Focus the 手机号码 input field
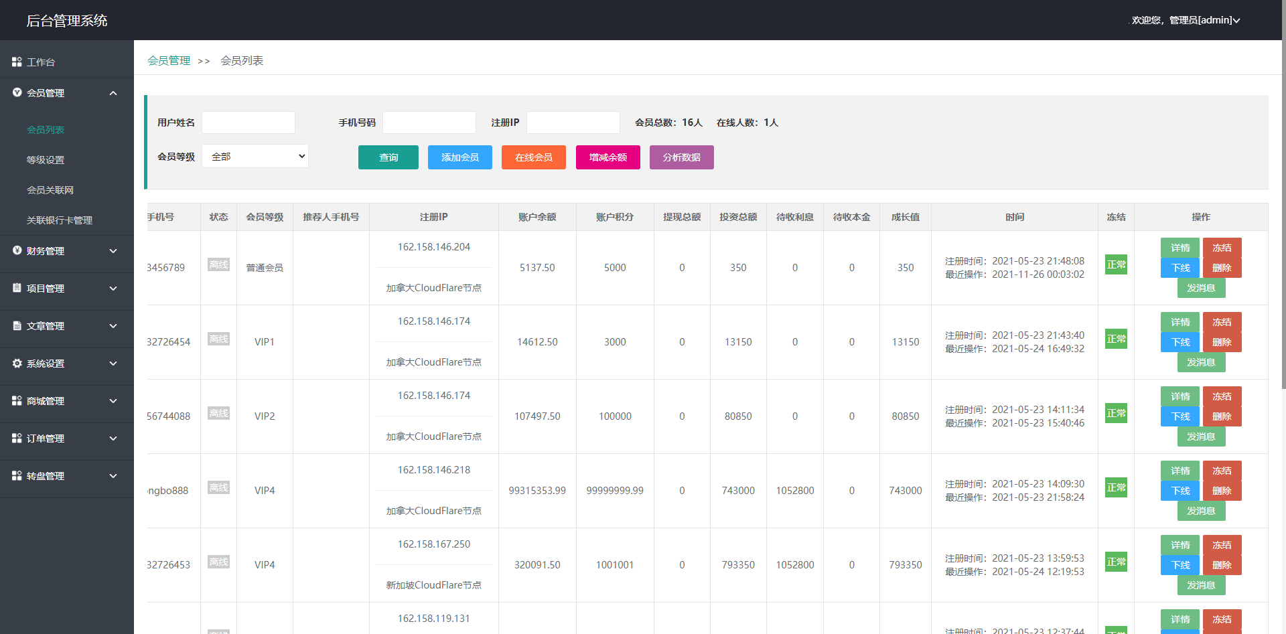 pos(429,123)
